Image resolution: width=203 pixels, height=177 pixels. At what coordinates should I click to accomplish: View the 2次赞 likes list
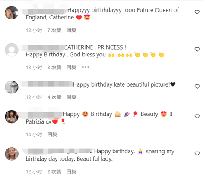click(54, 171)
